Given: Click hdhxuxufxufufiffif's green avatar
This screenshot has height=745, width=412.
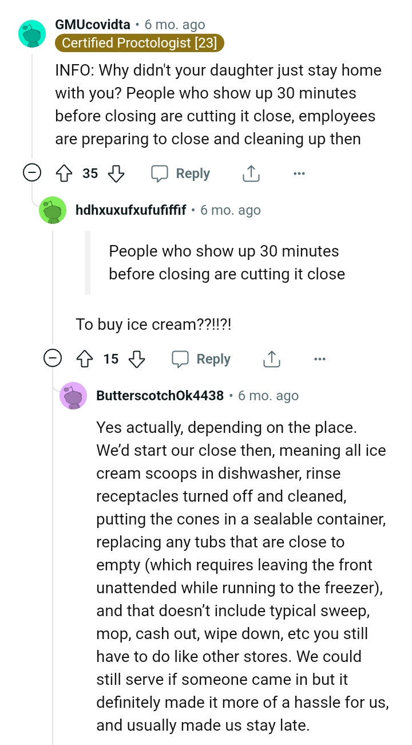Looking at the screenshot, I should pyautogui.click(x=53, y=211).
